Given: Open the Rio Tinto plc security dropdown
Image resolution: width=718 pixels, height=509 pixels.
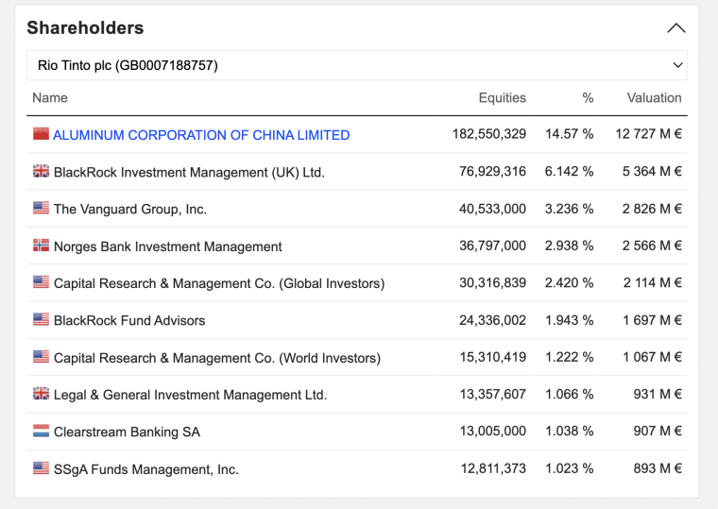Looking at the screenshot, I should coord(357,65).
